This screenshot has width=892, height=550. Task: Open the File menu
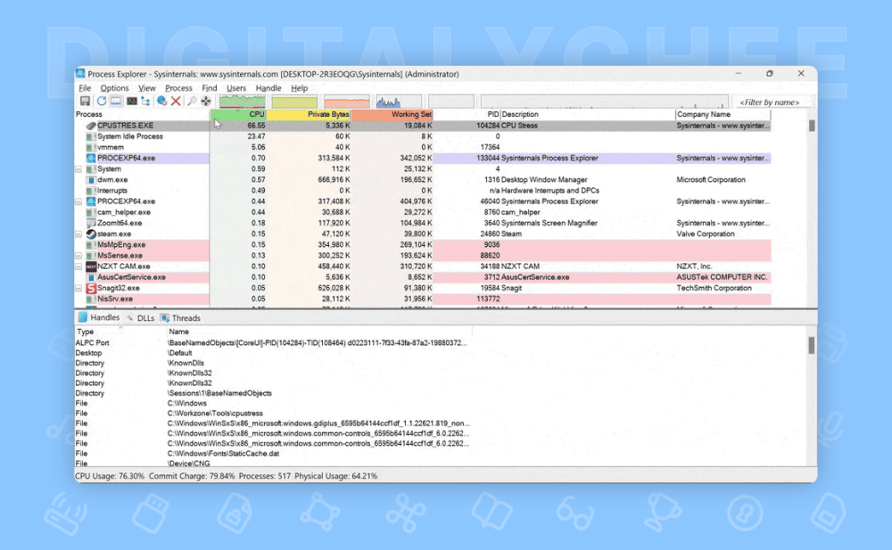85,88
